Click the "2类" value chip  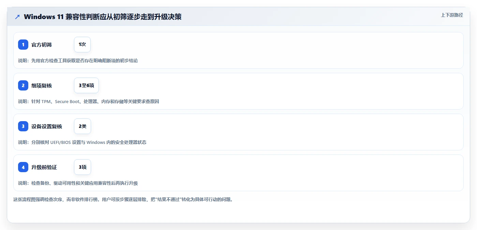(x=83, y=126)
